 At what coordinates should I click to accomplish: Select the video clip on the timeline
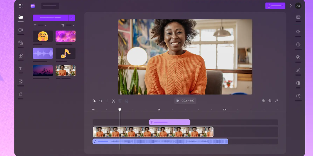(x=153, y=132)
